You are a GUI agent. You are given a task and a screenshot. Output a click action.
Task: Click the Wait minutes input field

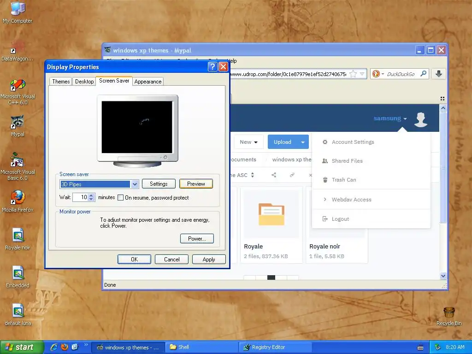coord(80,197)
